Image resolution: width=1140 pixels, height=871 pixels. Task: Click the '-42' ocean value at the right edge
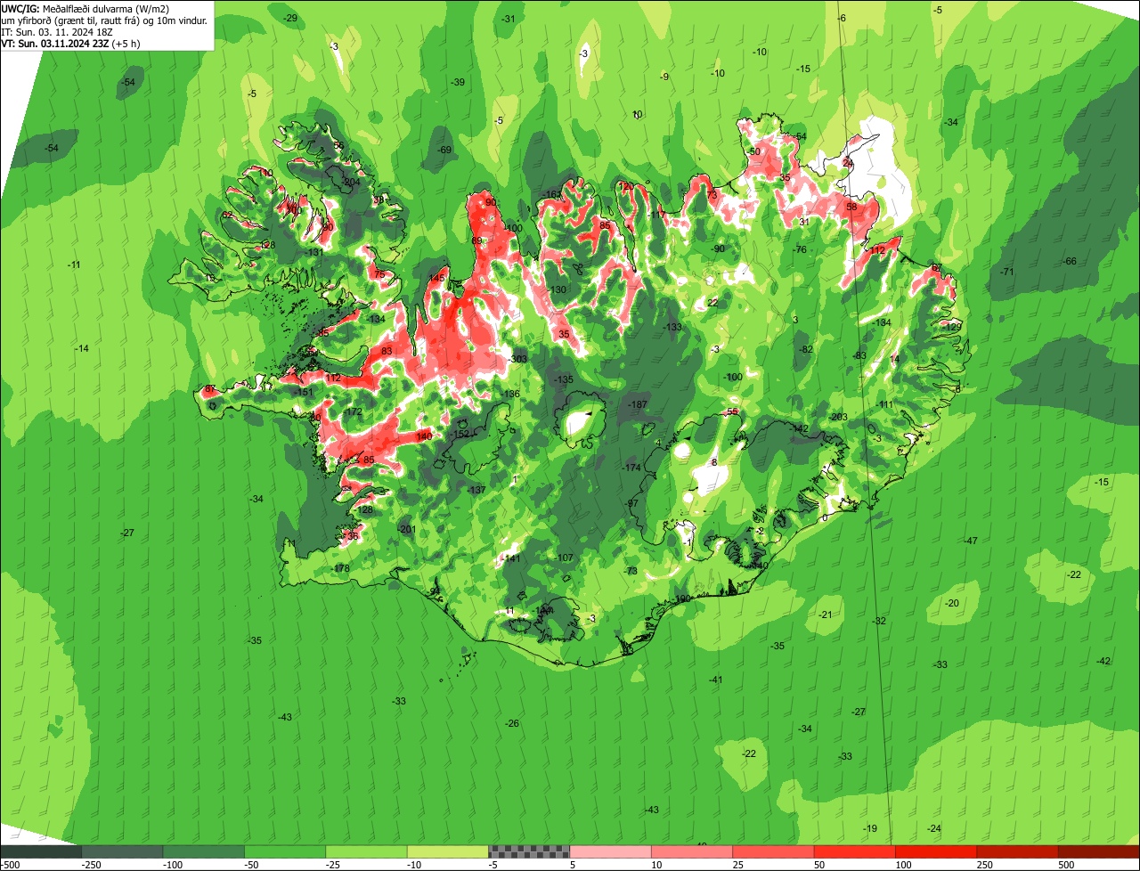click(1103, 661)
